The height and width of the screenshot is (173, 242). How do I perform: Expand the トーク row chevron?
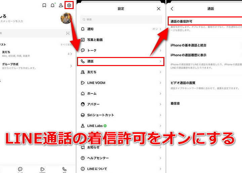pos(160,51)
